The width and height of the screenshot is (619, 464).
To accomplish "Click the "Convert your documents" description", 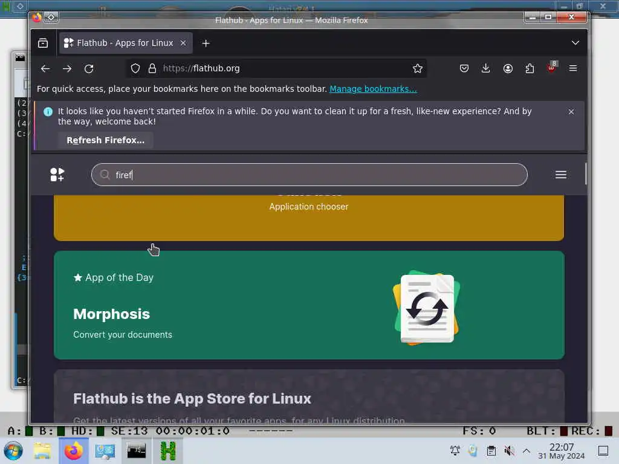I will [x=123, y=335].
